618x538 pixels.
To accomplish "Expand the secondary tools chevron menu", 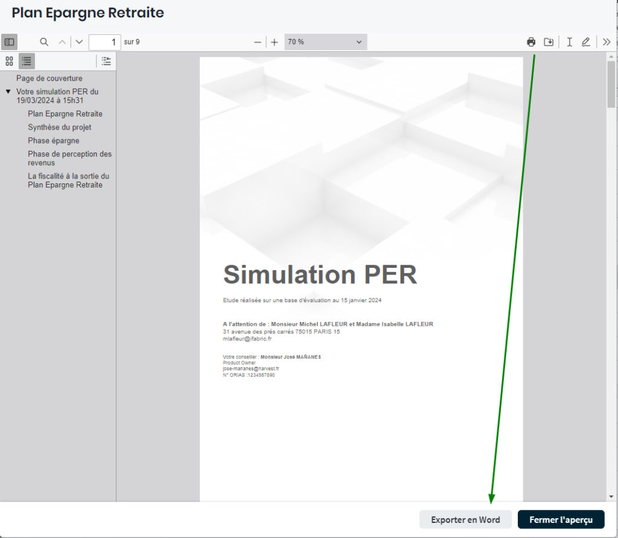I will pos(607,42).
